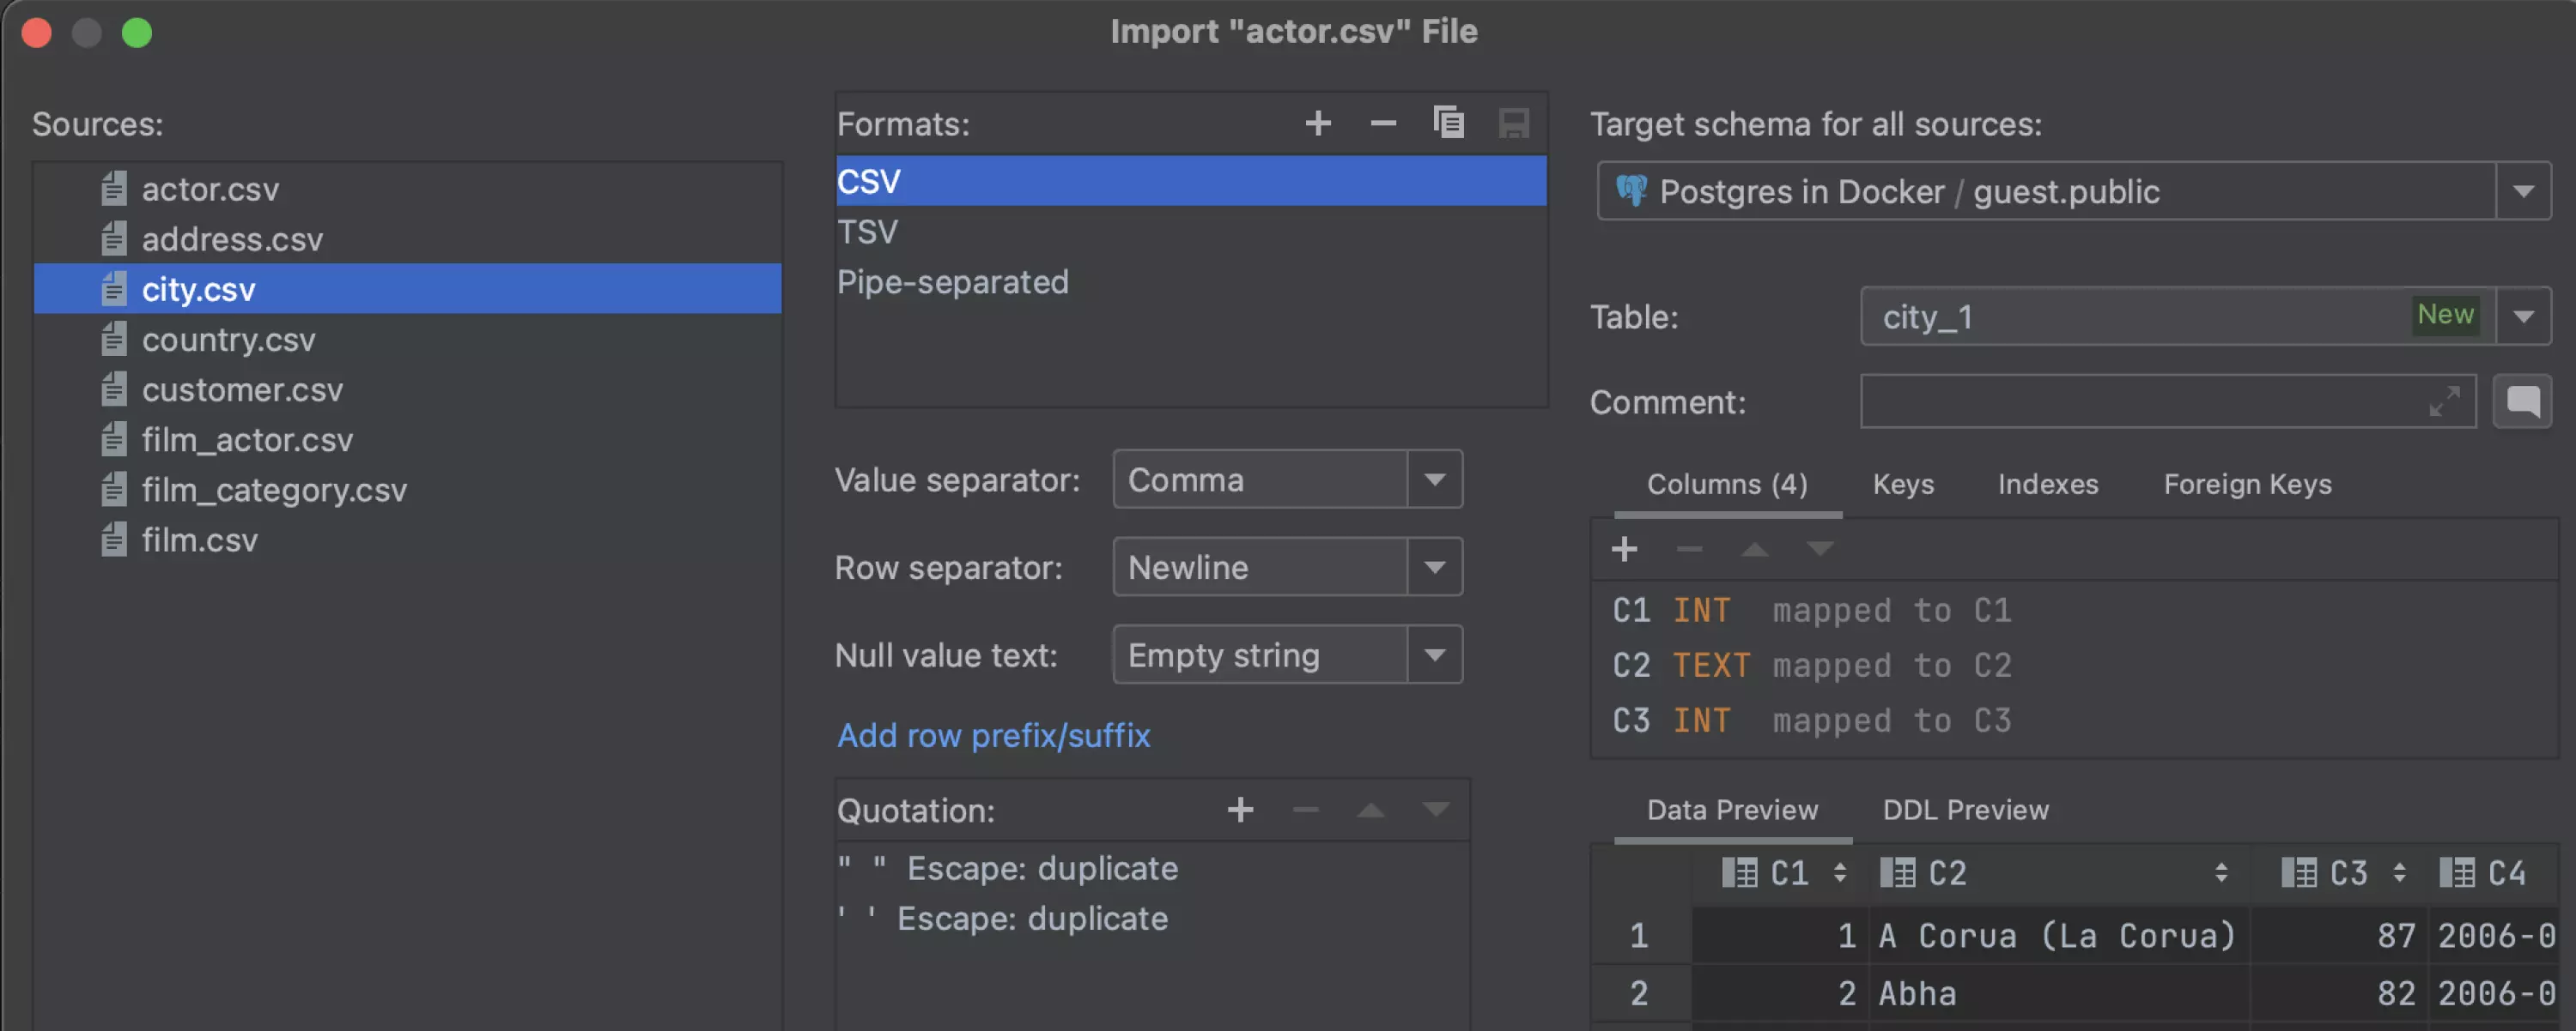Image resolution: width=2576 pixels, height=1031 pixels.
Task: Click the save format icon
Action: (x=1513, y=124)
